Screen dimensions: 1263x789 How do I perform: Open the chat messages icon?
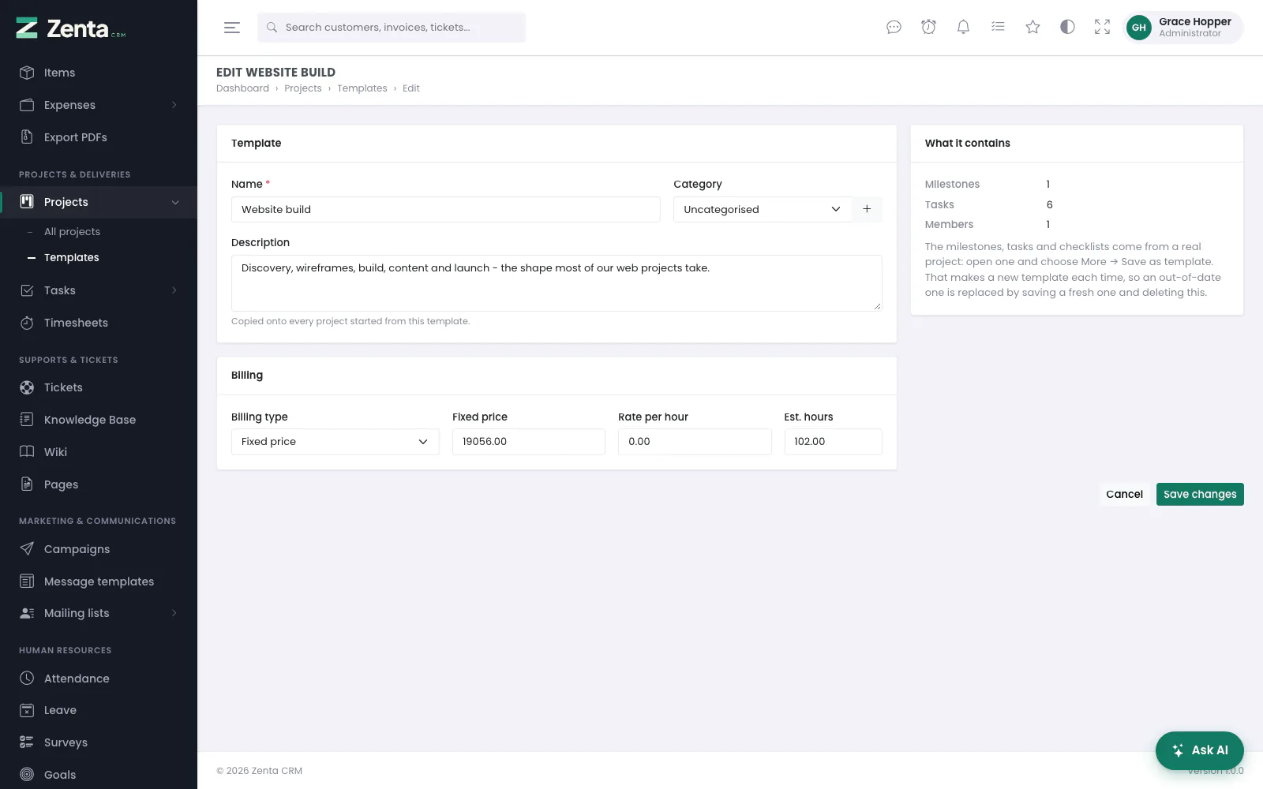pos(894,28)
